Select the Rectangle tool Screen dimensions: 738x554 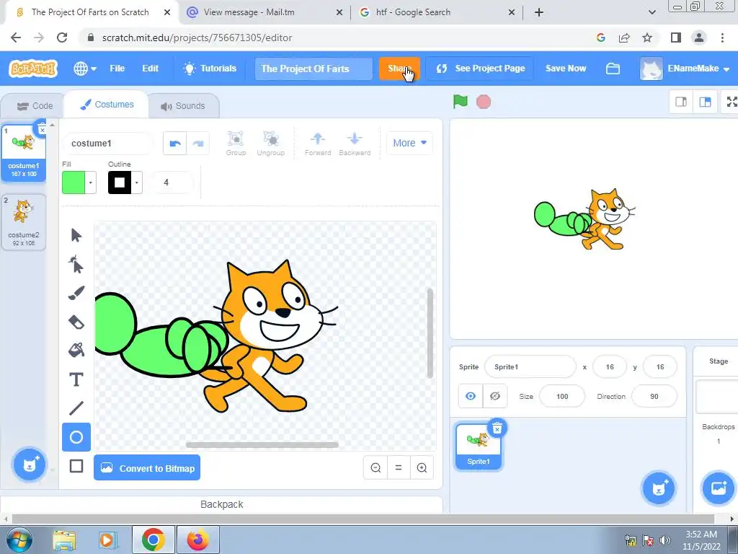76,467
